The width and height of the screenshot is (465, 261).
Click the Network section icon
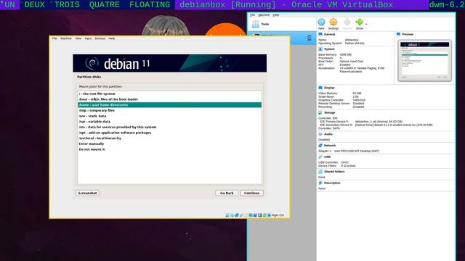[x=320, y=146]
